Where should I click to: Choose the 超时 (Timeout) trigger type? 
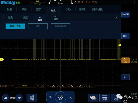pos(11,18)
